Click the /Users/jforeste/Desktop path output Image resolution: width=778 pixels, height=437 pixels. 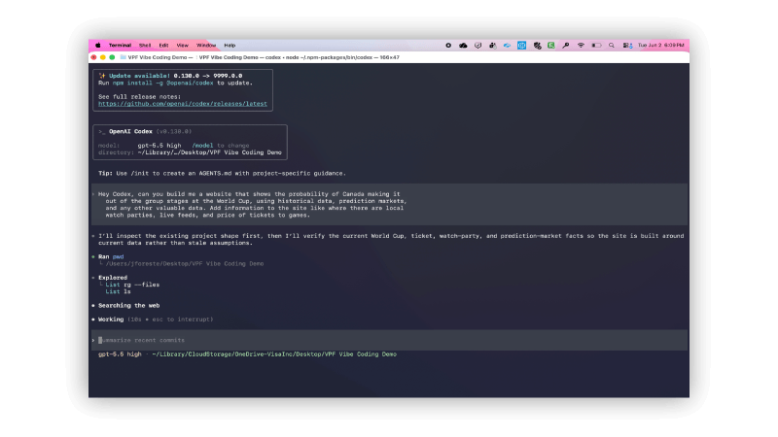185,263
